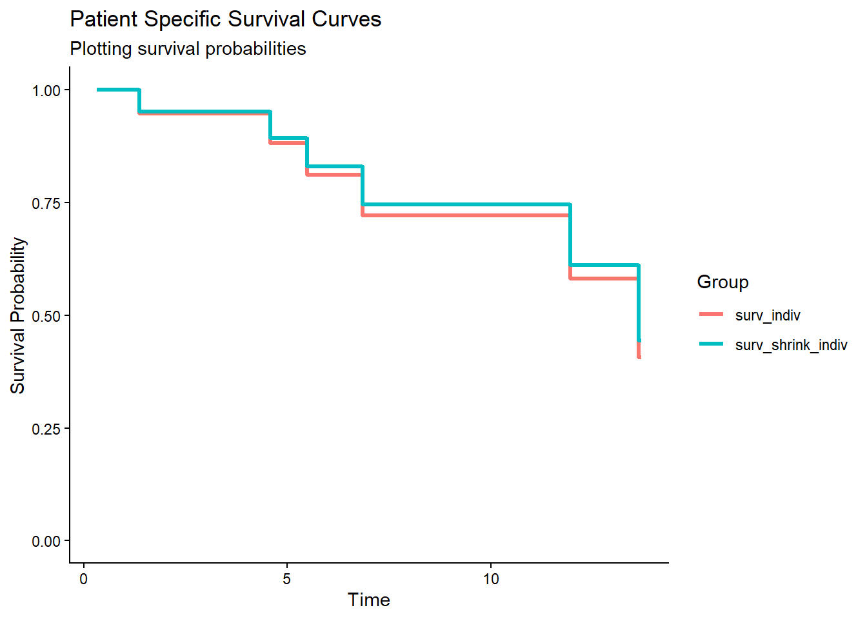This screenshot has height=619, width=867.
Task: Click the 0 x-axis tick label
Action: [x=83, y=579]
